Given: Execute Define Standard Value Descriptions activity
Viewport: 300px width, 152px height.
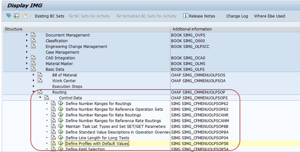Looking at the screenshot, I should (61, 132).
